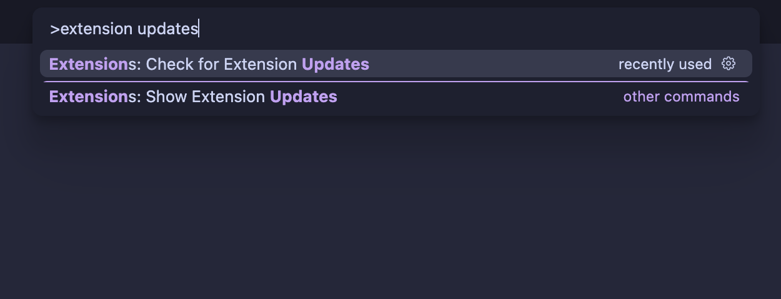
Task: Click the "recently used" label
Action: click(665, 64)
